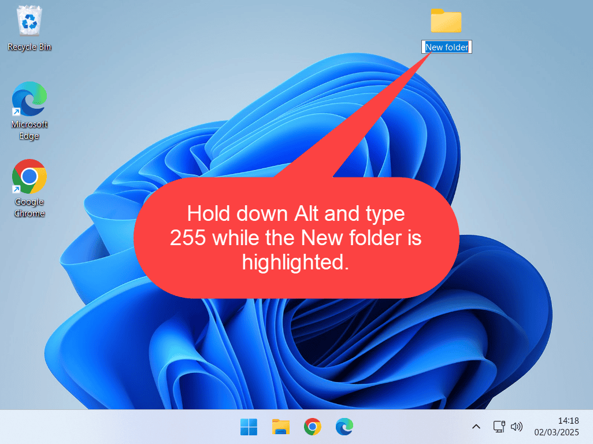
Task: Launch Microsoft Edge from the desktop
Action: tap(29, 98)
